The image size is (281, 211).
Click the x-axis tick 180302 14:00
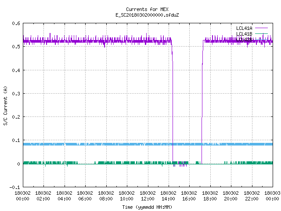168,196
